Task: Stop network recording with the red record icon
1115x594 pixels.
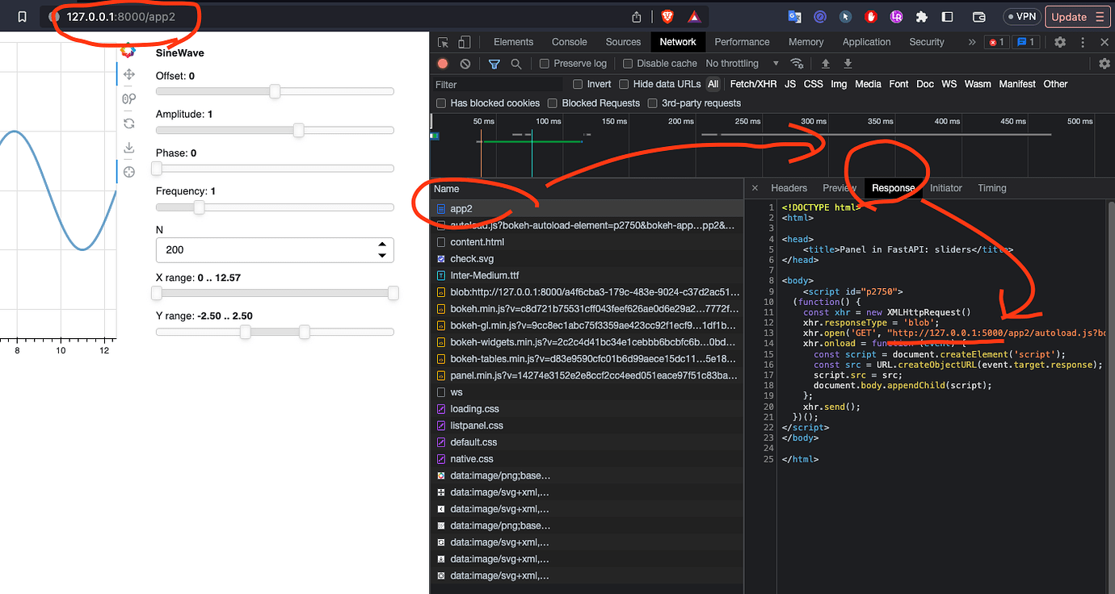Action: (443, 63)
